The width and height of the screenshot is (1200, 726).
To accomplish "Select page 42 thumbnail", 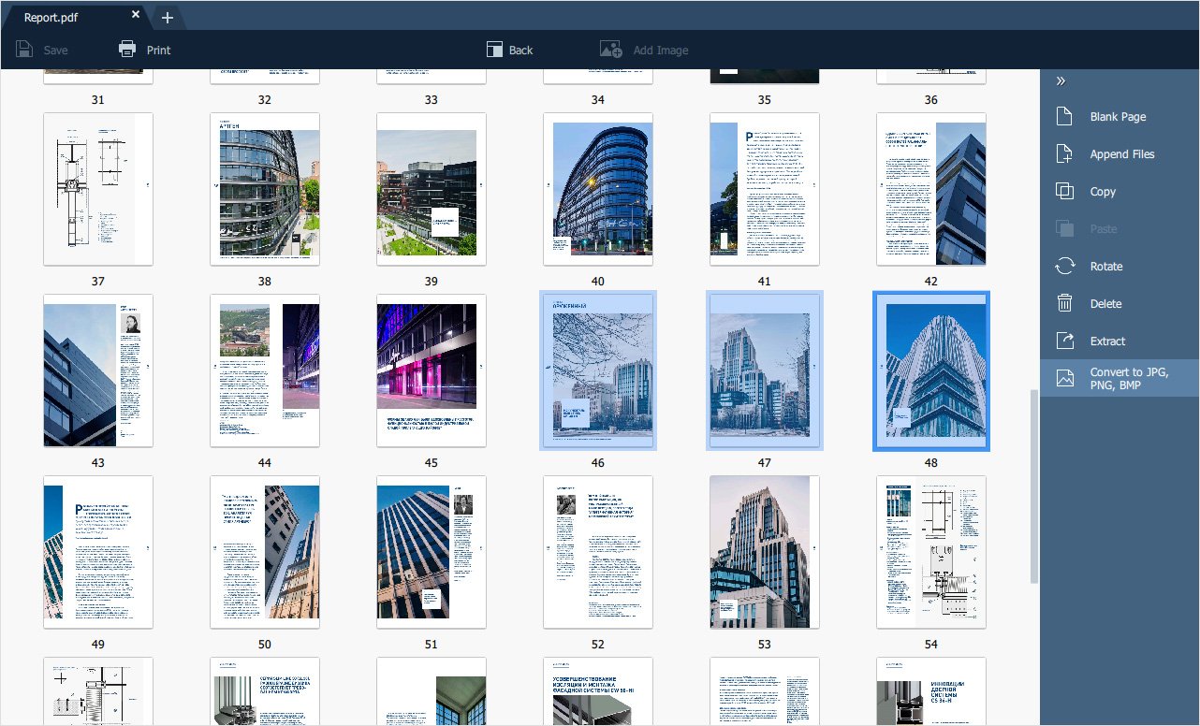I will [x=931, y=188].
